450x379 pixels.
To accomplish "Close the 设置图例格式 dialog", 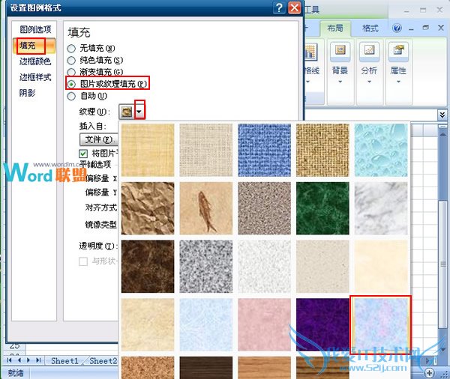I will (x=294, y=7).
